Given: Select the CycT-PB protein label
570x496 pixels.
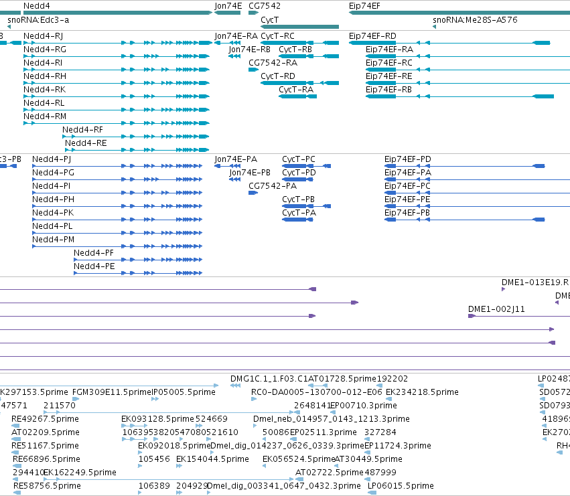Looking at the screenshot, I should pyautogui.click(x=299, y=199).
